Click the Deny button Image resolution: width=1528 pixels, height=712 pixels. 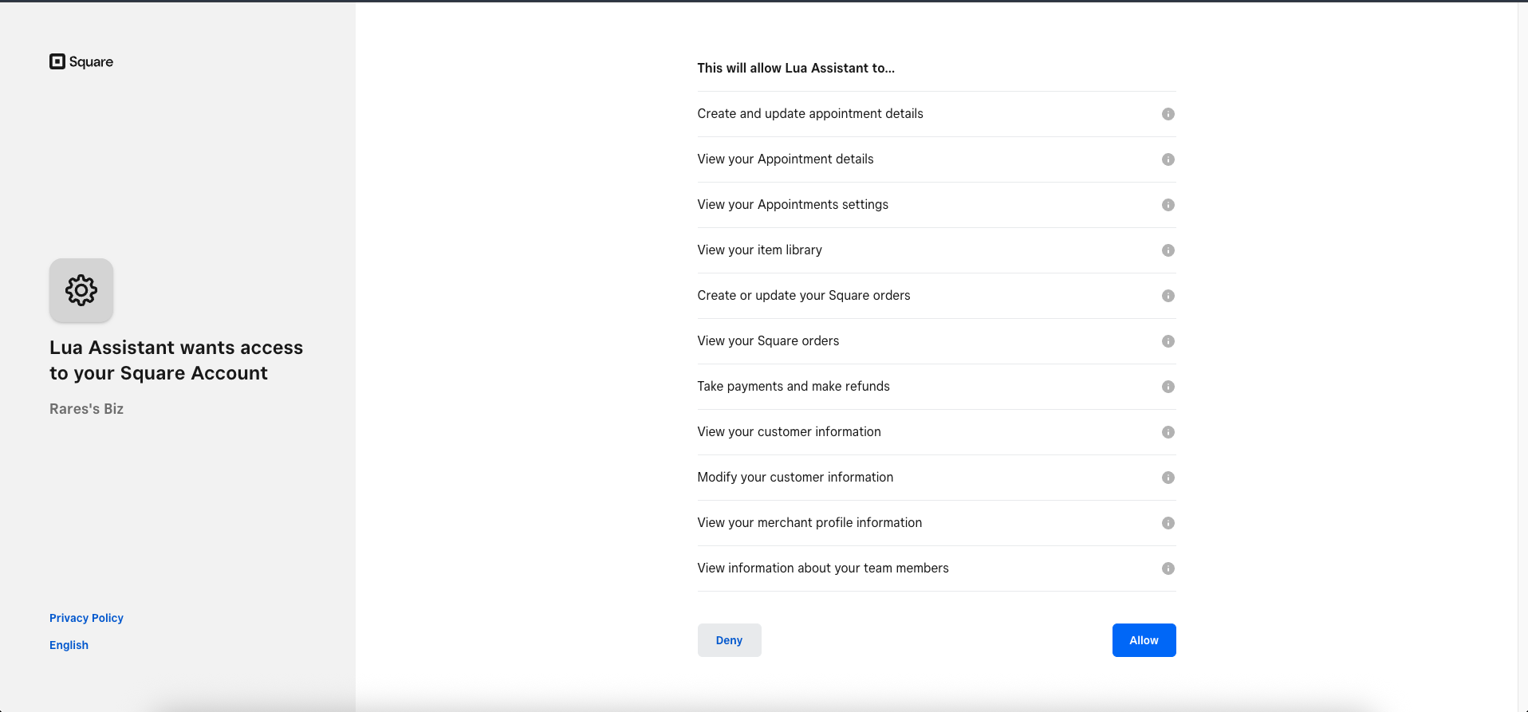(729, 640)
